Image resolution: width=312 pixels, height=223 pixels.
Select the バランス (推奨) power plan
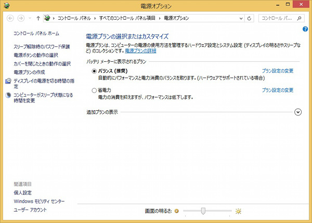click(x=94, y=70)
